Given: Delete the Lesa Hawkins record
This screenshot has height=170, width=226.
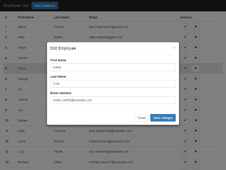Looking at the screenshot, I should [196, 131].
